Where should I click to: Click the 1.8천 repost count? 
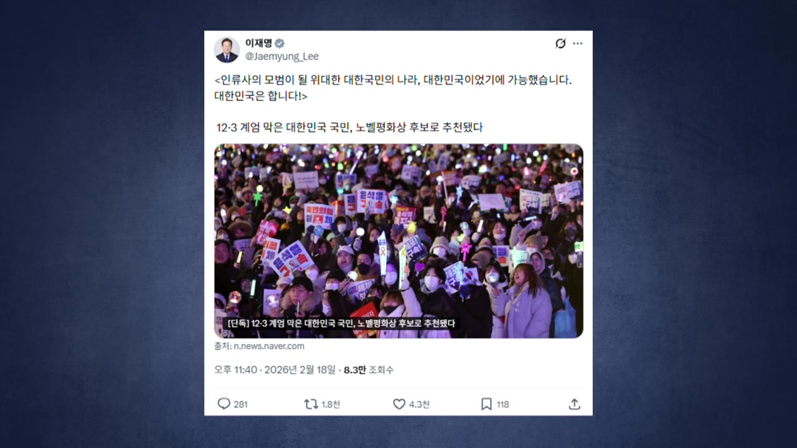(331, 404)
